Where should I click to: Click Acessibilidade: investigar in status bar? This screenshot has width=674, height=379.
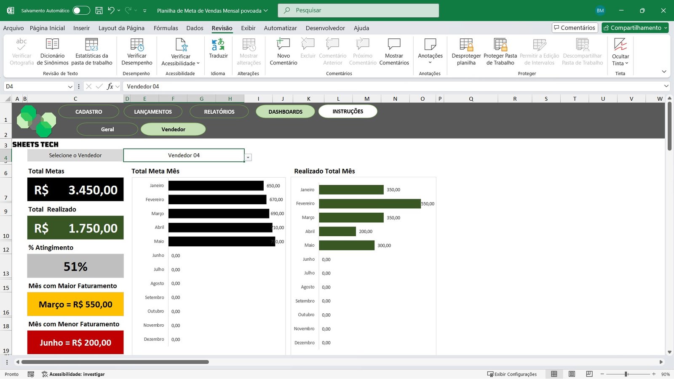tap(73, 374)
